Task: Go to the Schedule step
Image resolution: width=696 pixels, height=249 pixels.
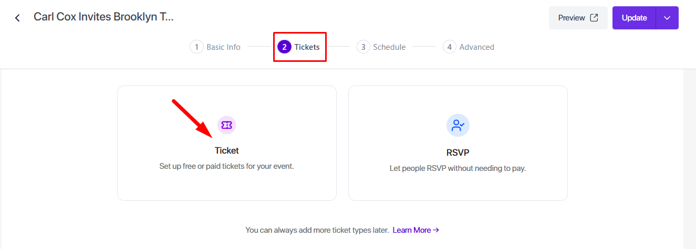Action: (x=389, y=47)
